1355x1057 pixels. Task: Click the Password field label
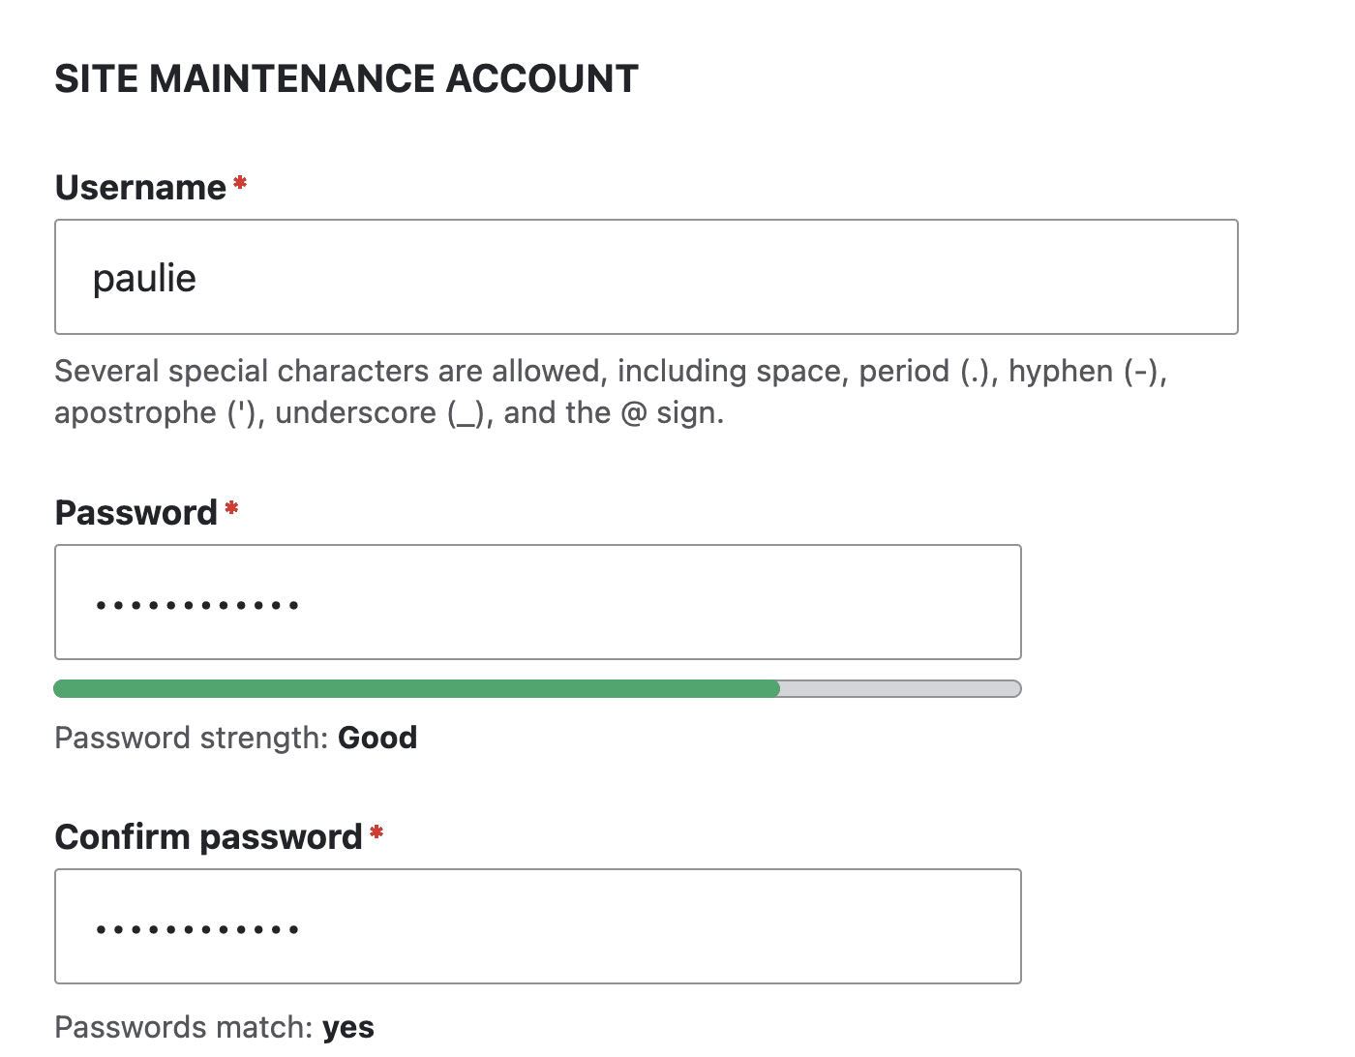136,513
